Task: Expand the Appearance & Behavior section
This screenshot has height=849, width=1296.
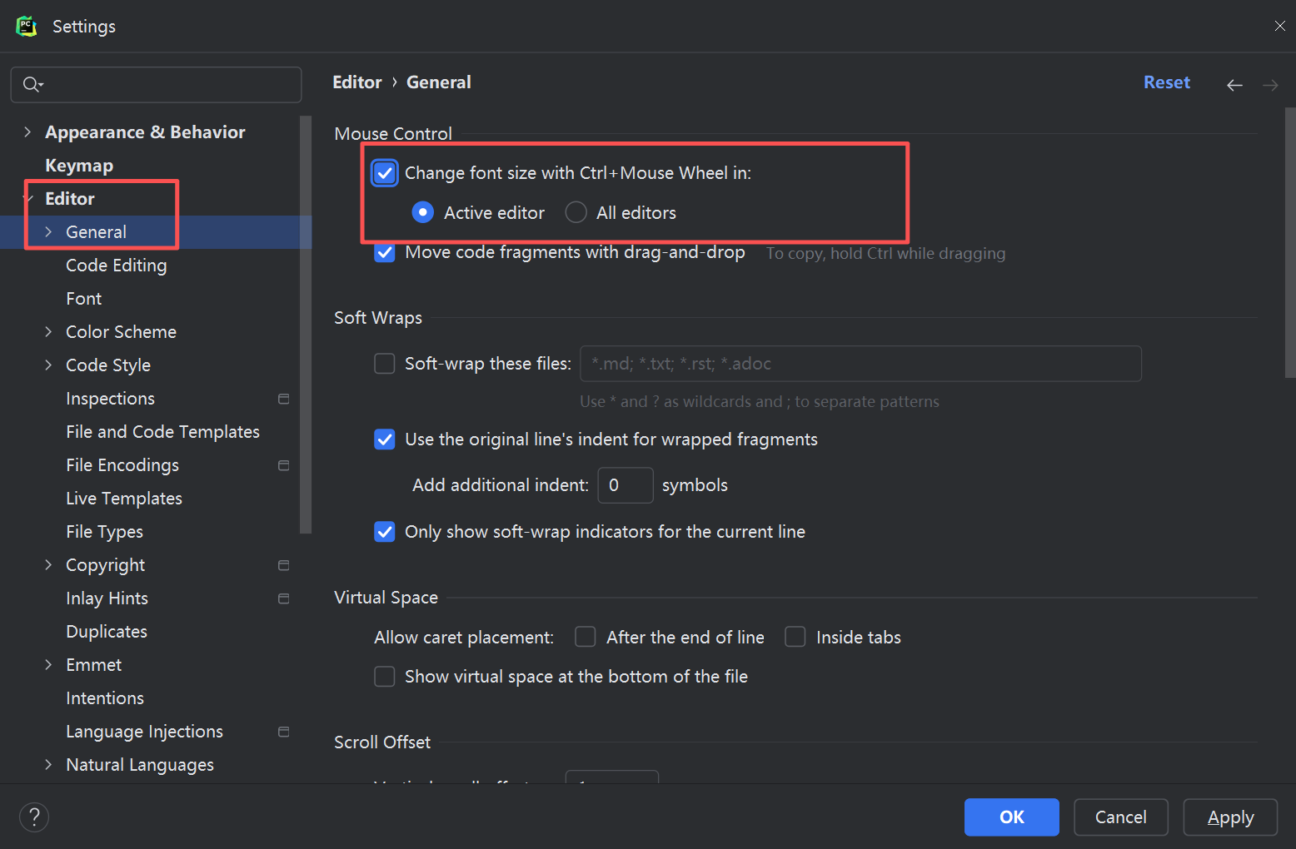Action: pyautogui.click(x=27, y=132)
